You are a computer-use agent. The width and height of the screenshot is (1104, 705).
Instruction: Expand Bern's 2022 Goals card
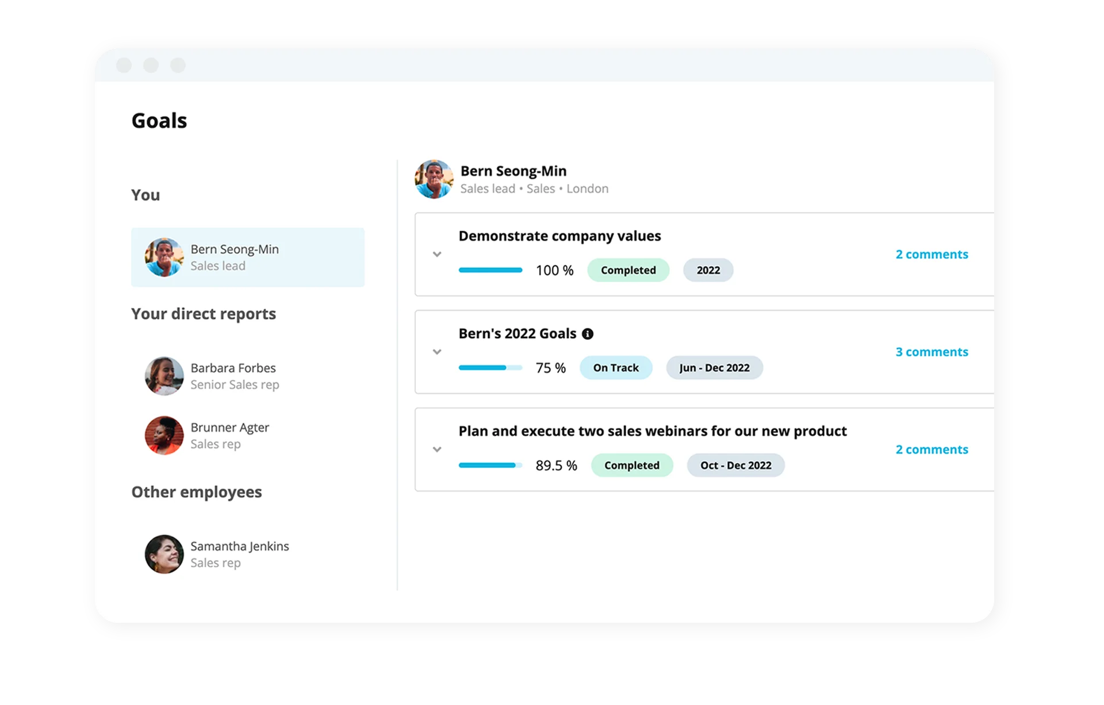(x=437, y=352)
